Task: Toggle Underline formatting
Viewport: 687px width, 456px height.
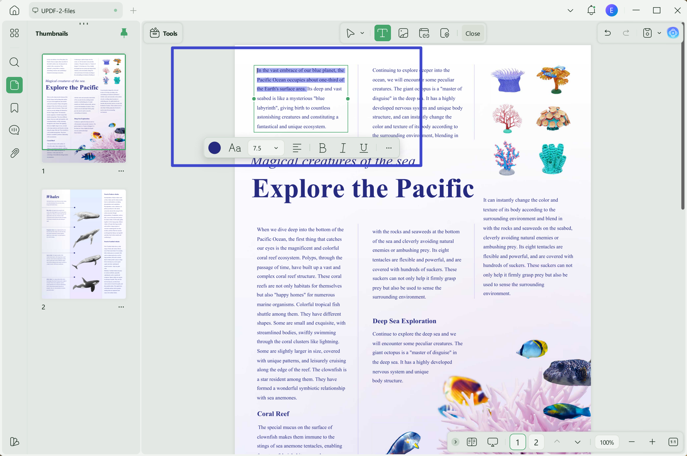Action: (363, 148)
